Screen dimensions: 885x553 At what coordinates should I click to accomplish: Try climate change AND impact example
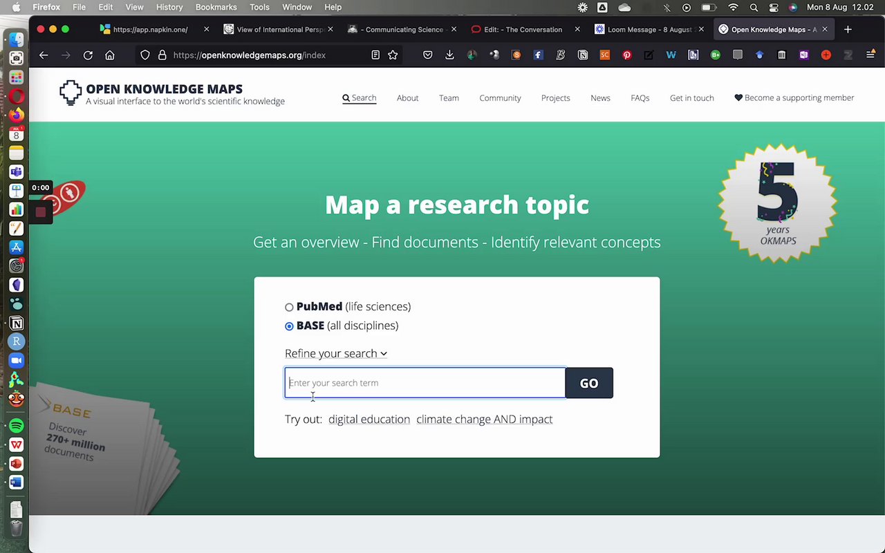click(x=484, y=420)
